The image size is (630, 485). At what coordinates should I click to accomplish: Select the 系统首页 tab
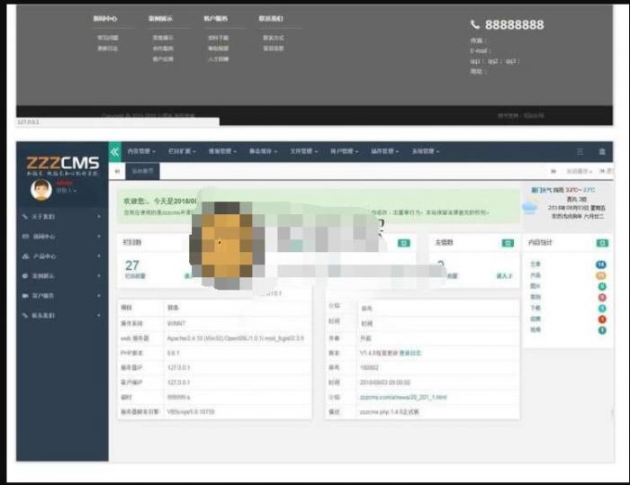(143, 170)
